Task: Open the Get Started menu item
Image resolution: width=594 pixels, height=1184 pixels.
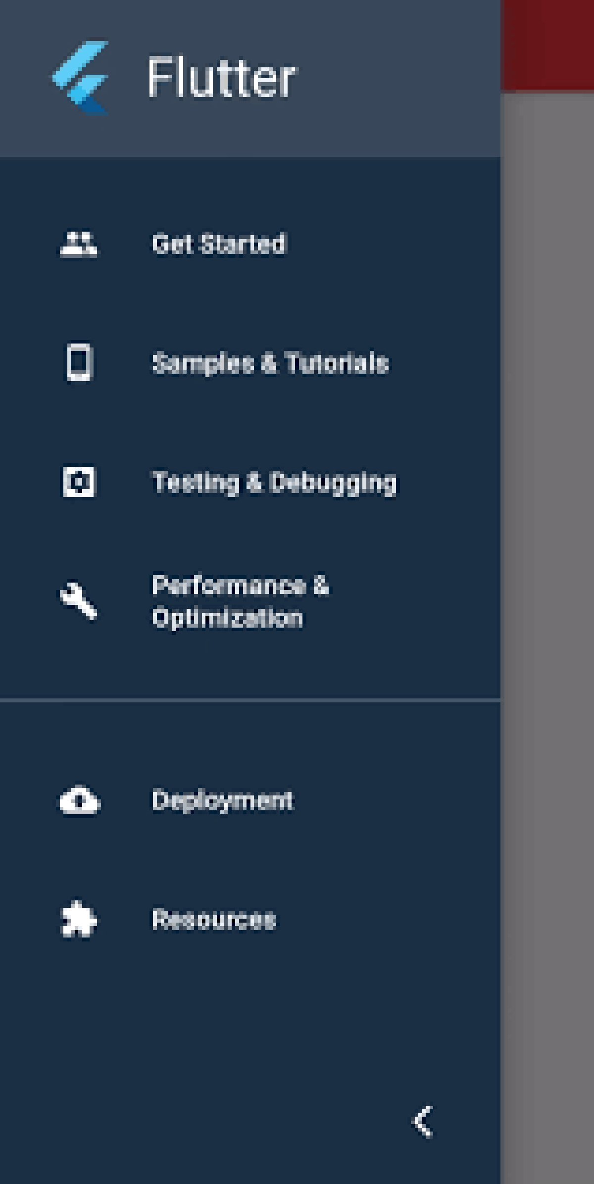Action: [x=219, y=244]
